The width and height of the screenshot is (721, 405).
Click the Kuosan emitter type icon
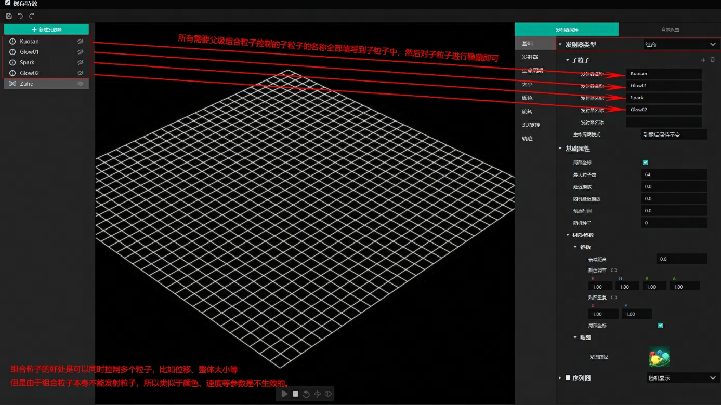coord(12,41)
